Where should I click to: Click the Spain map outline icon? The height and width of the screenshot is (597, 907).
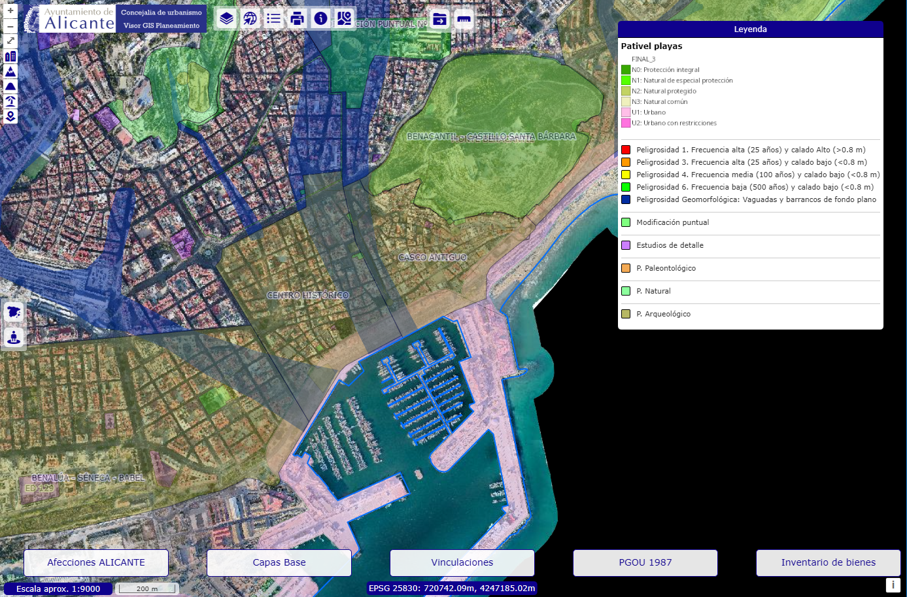14,312
